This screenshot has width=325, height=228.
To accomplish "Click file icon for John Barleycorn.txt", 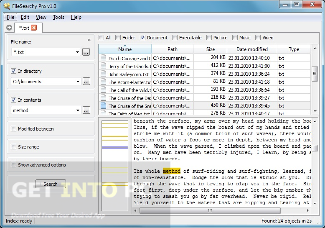I will [103, 74].
